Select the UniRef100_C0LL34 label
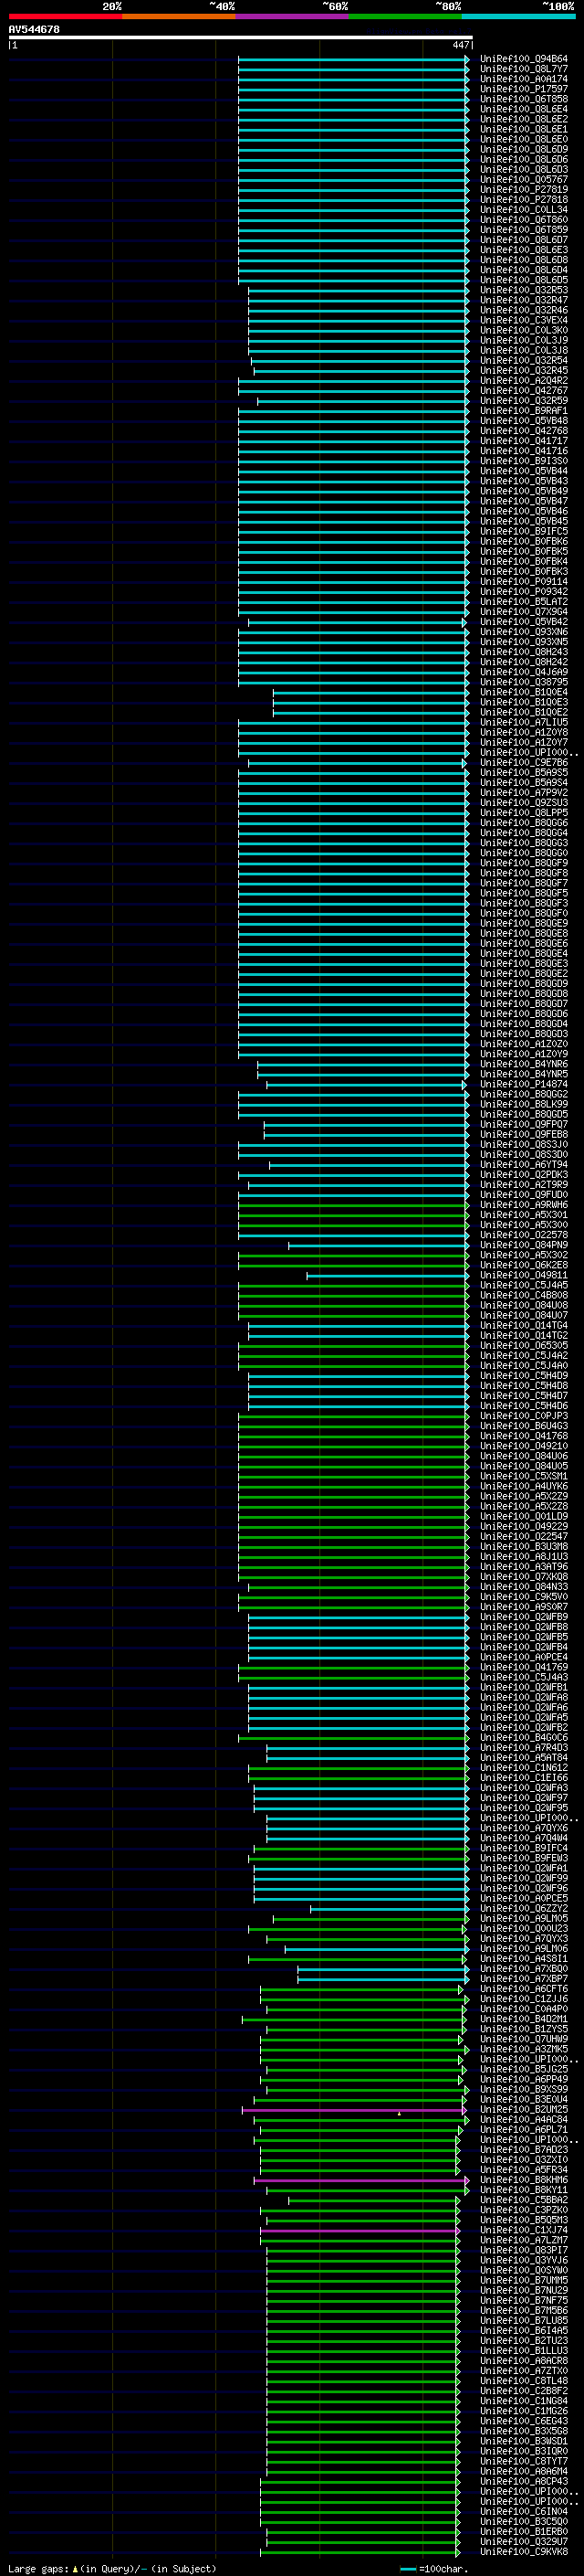Image resolution: width=584 pixels, height=2576 pixels. click(x=523, y=210)
